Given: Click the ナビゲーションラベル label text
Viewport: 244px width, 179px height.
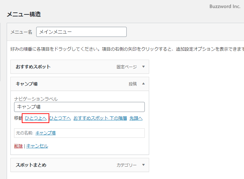Looking at the screenshot, I should click(x=36, y=99).
